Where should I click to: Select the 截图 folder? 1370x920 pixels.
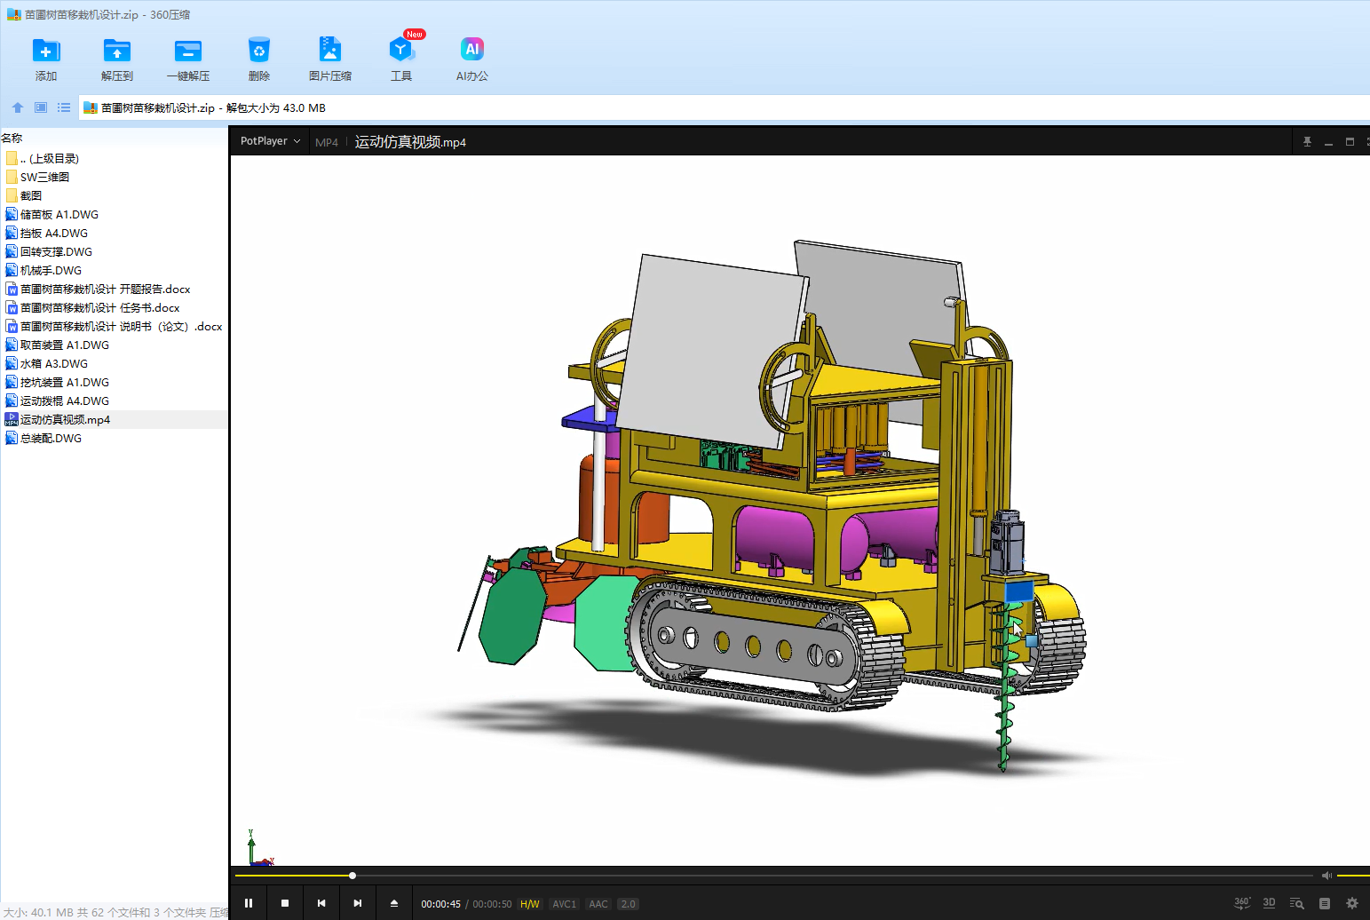pyautogui.click(x=114, y=195)
